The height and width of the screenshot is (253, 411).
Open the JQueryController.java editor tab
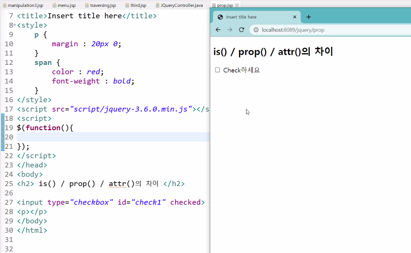[x=179, y=5]
